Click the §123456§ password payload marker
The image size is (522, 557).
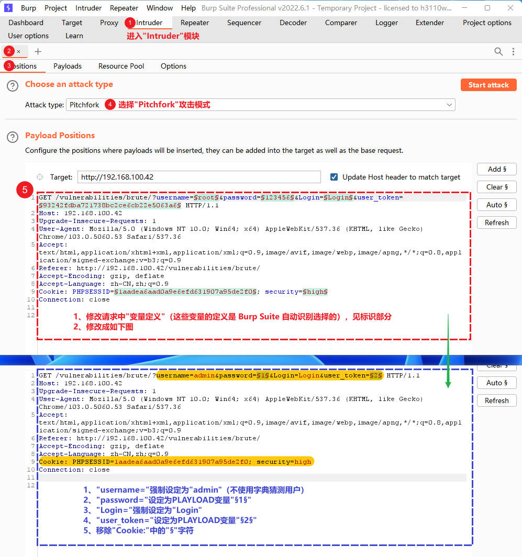[277, 197]
